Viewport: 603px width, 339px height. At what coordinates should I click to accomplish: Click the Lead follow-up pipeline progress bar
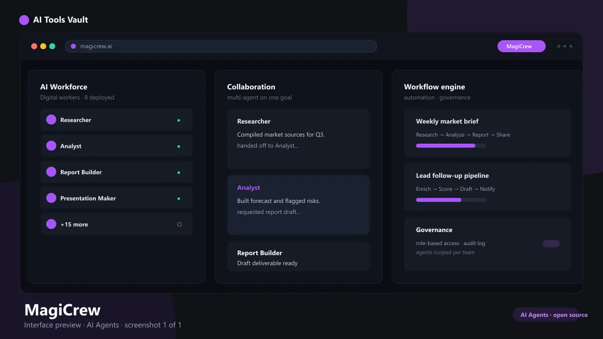pos(451,200)
